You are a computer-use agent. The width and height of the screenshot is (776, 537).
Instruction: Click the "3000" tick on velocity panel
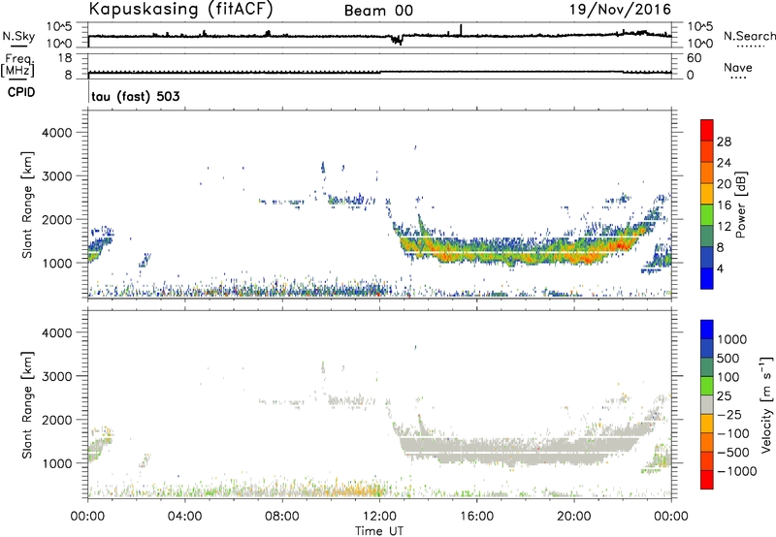click(57, 376)
